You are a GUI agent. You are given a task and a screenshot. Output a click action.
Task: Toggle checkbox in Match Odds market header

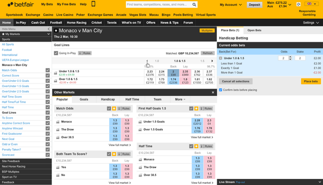(x=109, y=108)
